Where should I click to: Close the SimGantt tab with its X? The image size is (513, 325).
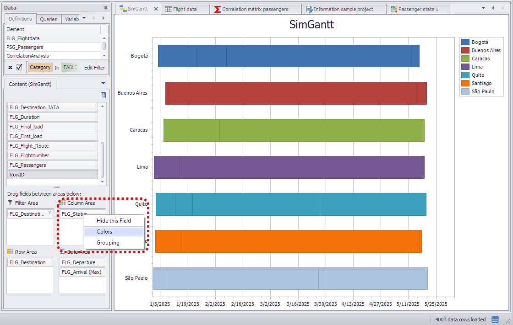156,9
